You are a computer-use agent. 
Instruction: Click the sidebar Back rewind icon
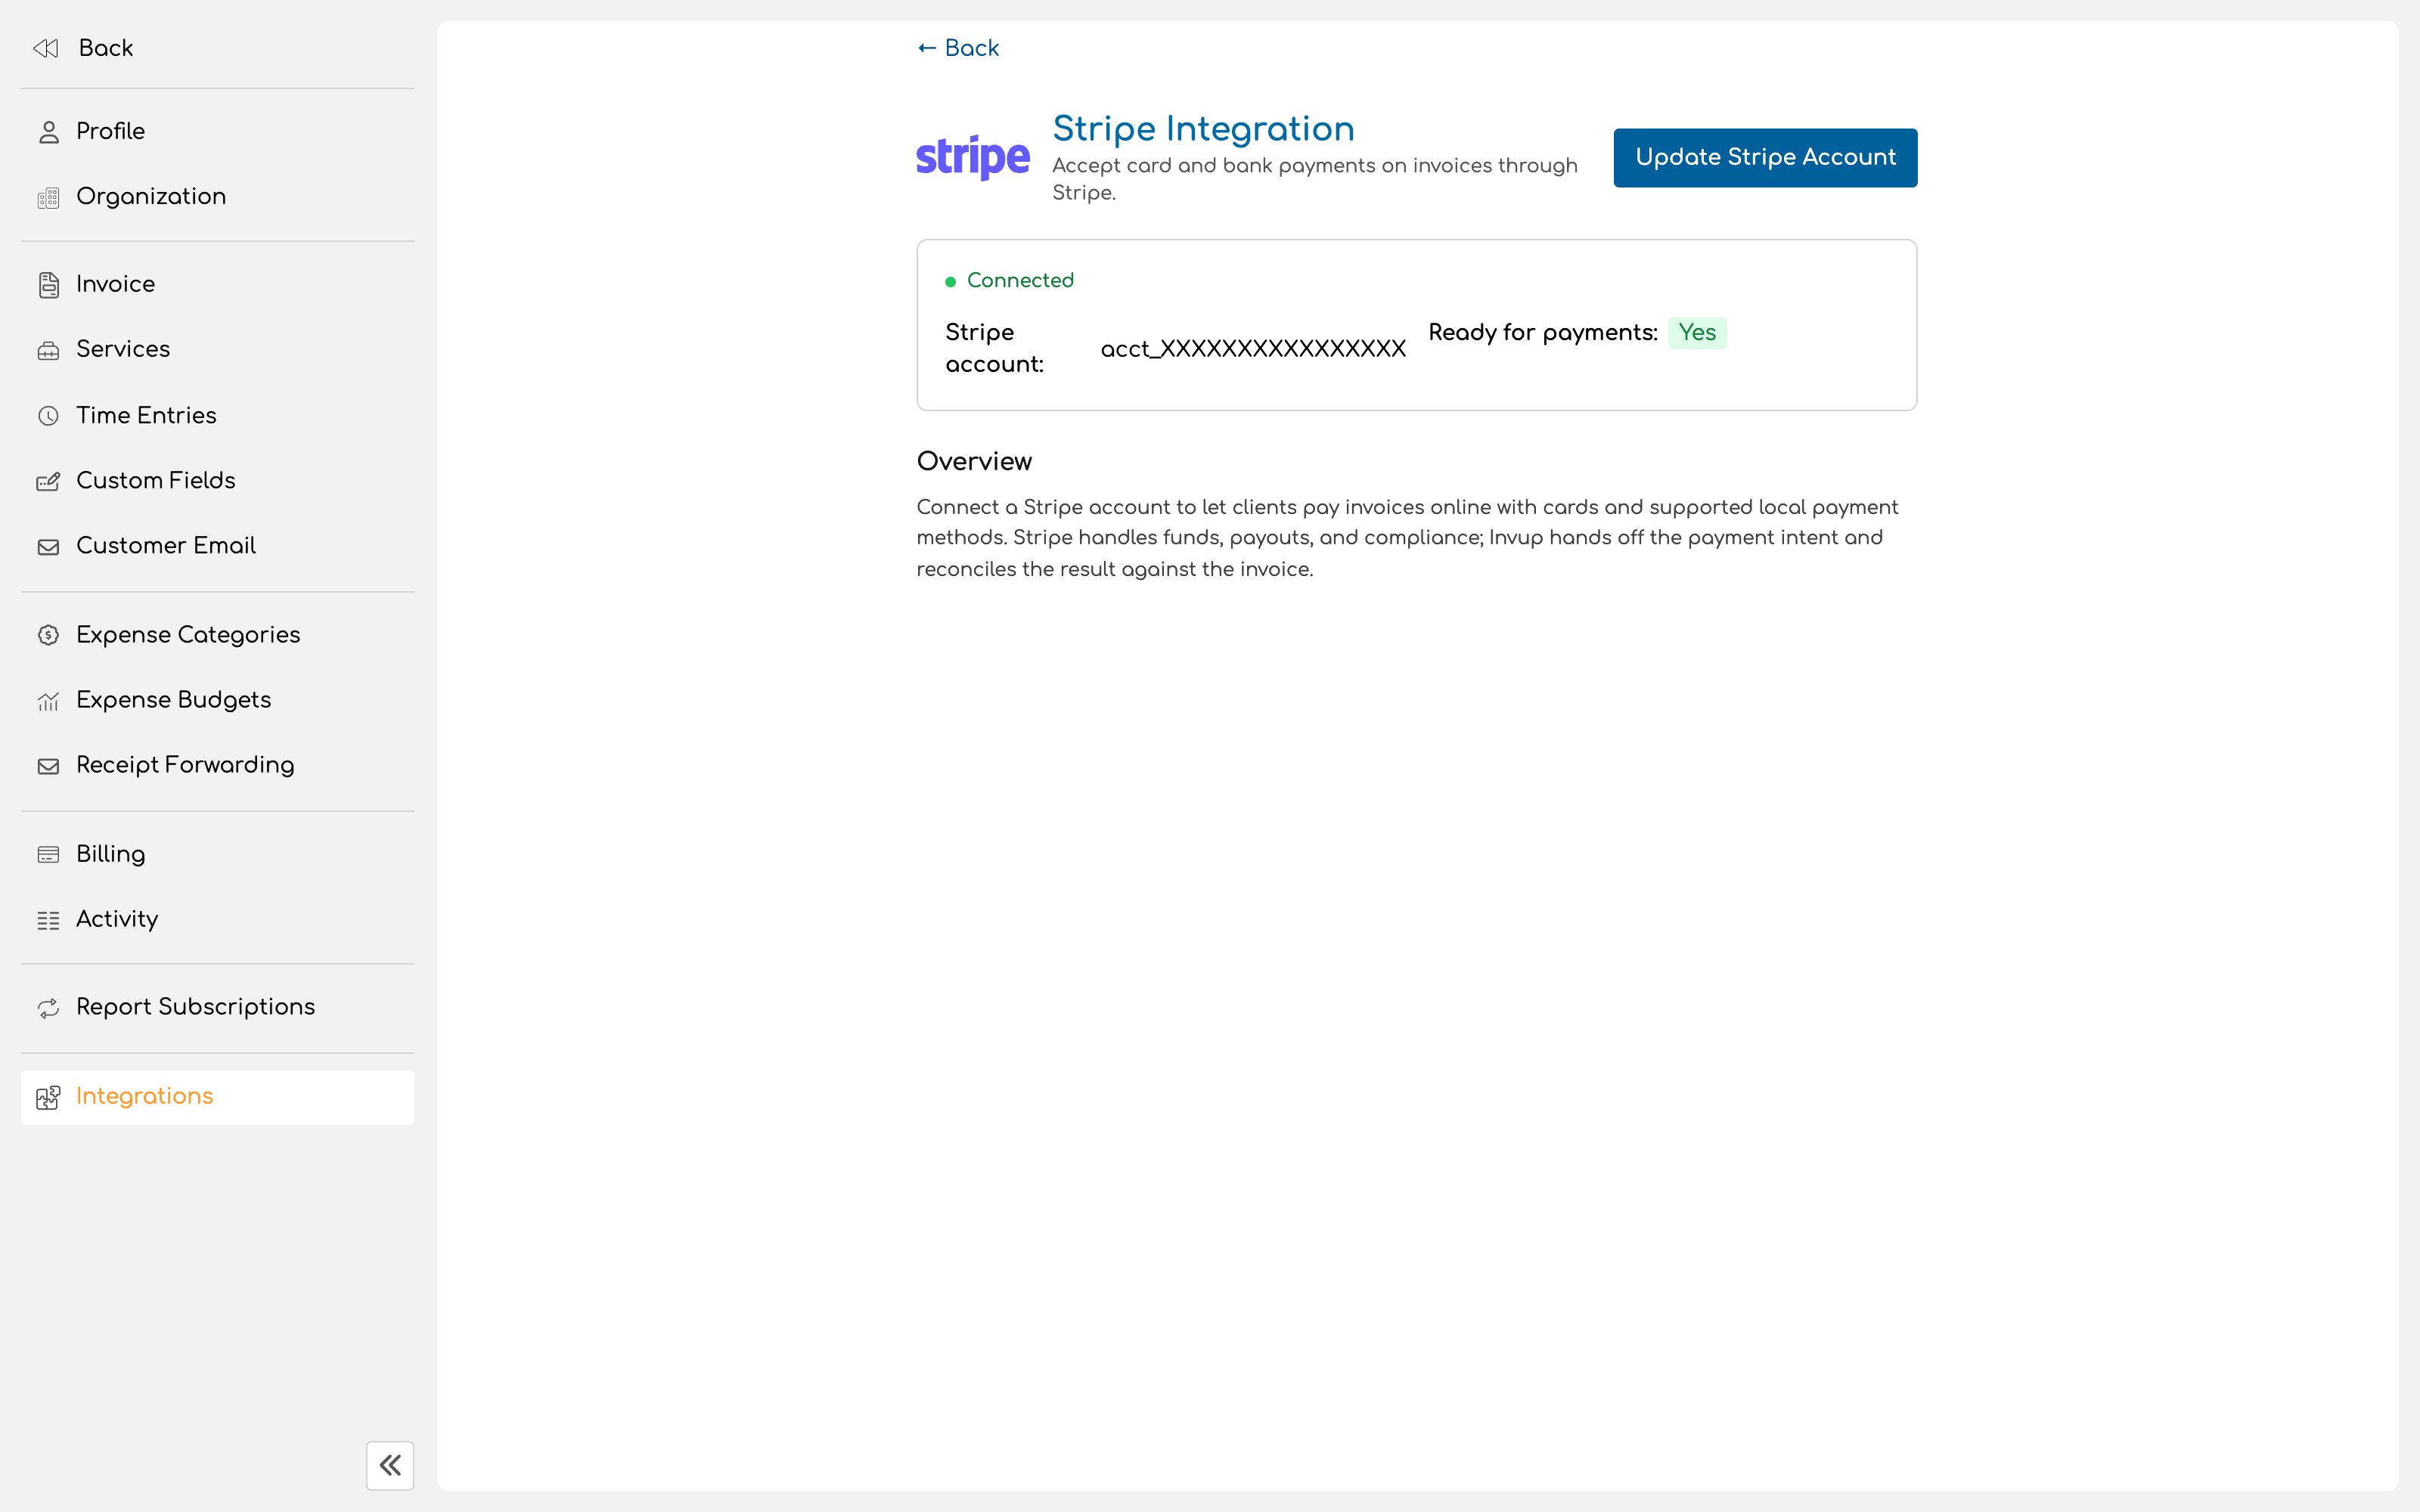[46, 48]
